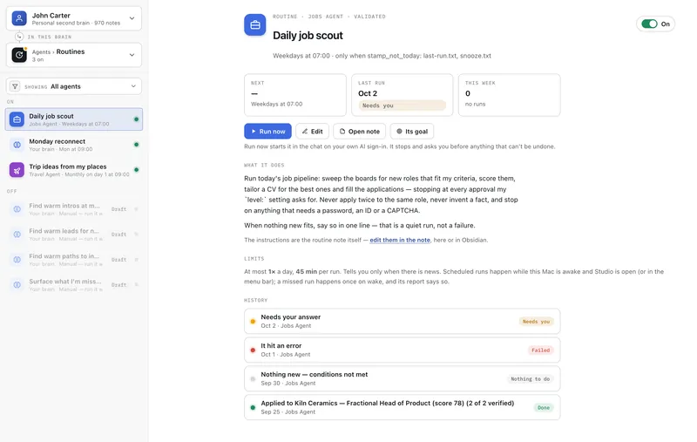Click the Find warm paths brain icon
The width and height of the screenshot is (697, 442).
(17, 260)
